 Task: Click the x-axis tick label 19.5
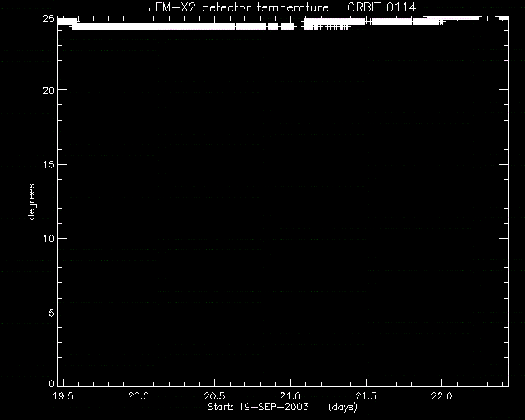[63, 396]
